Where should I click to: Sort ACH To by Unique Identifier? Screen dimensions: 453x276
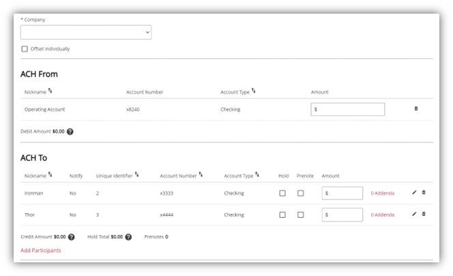[x=136, y=175]
